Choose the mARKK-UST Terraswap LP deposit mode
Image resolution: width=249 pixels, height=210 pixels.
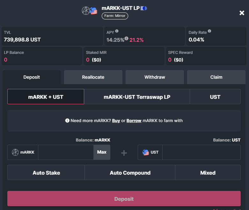click(x=137, y=97)
